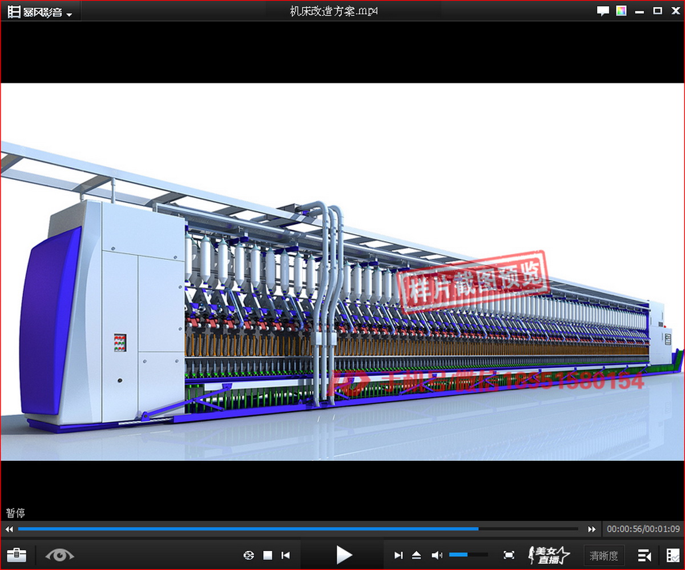
Task: Toggle the eye protection mode icon
Action: coord(59,554)
